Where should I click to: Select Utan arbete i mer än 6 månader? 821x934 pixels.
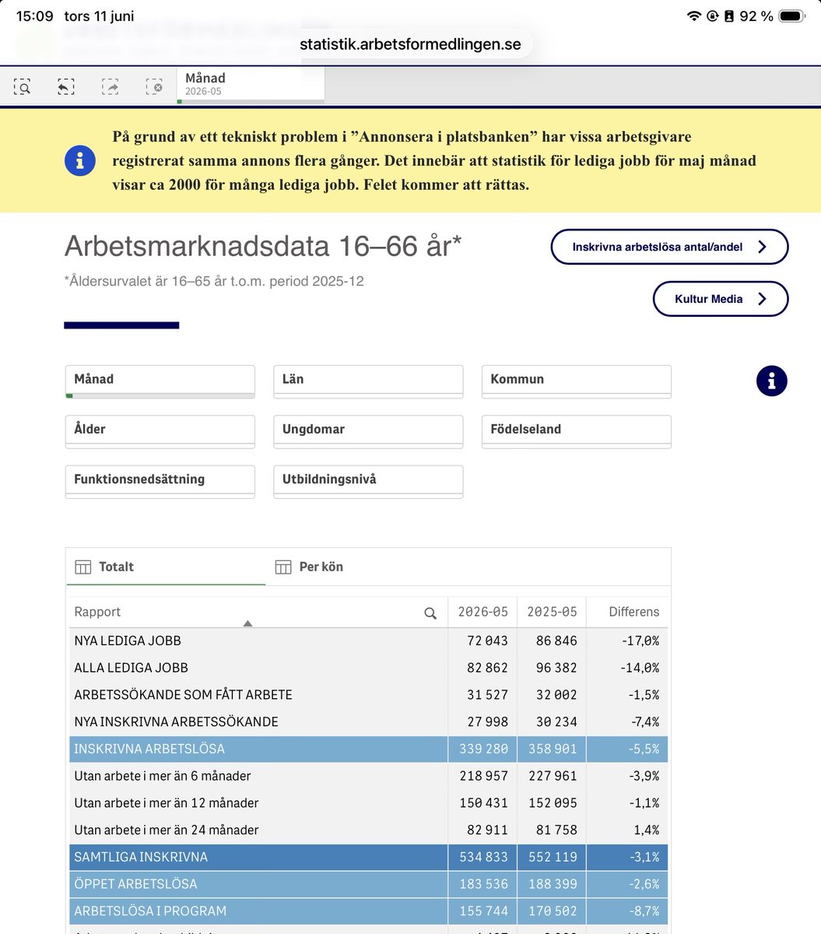[368, 776]
